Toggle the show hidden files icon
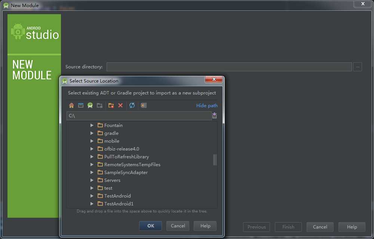 [x=144, y=105]
